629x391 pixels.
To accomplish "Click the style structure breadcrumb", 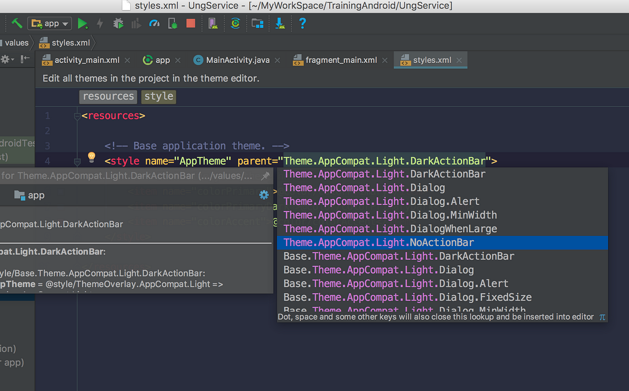I will point(159,96).
